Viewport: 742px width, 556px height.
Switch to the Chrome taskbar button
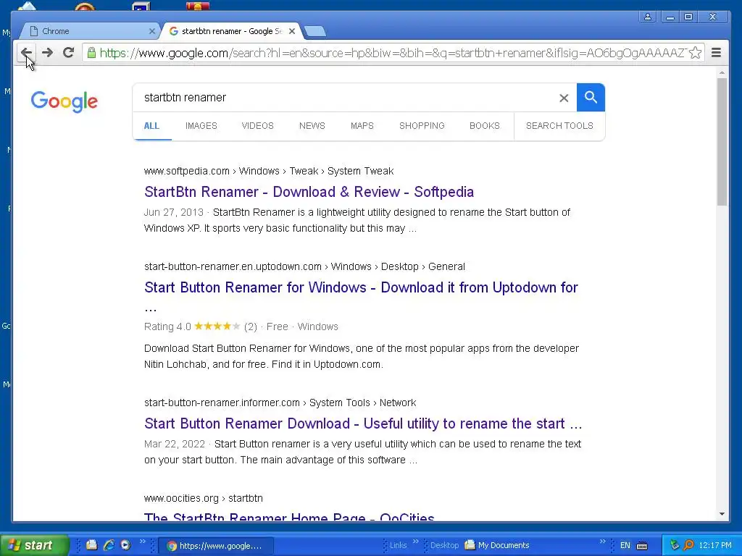pyautogui.click(x=216, y=546)
